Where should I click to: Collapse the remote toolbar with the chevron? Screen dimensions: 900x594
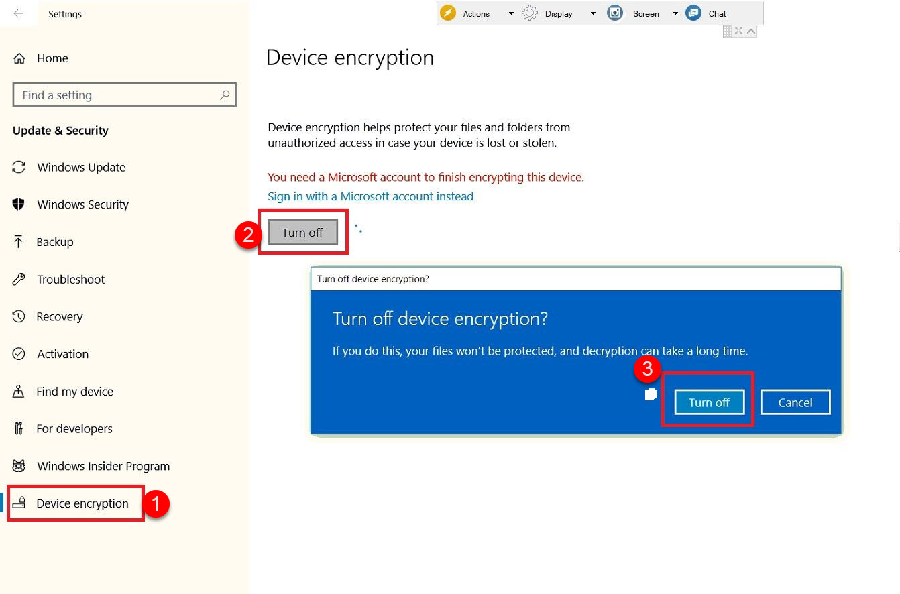click(x=751, y=31)
